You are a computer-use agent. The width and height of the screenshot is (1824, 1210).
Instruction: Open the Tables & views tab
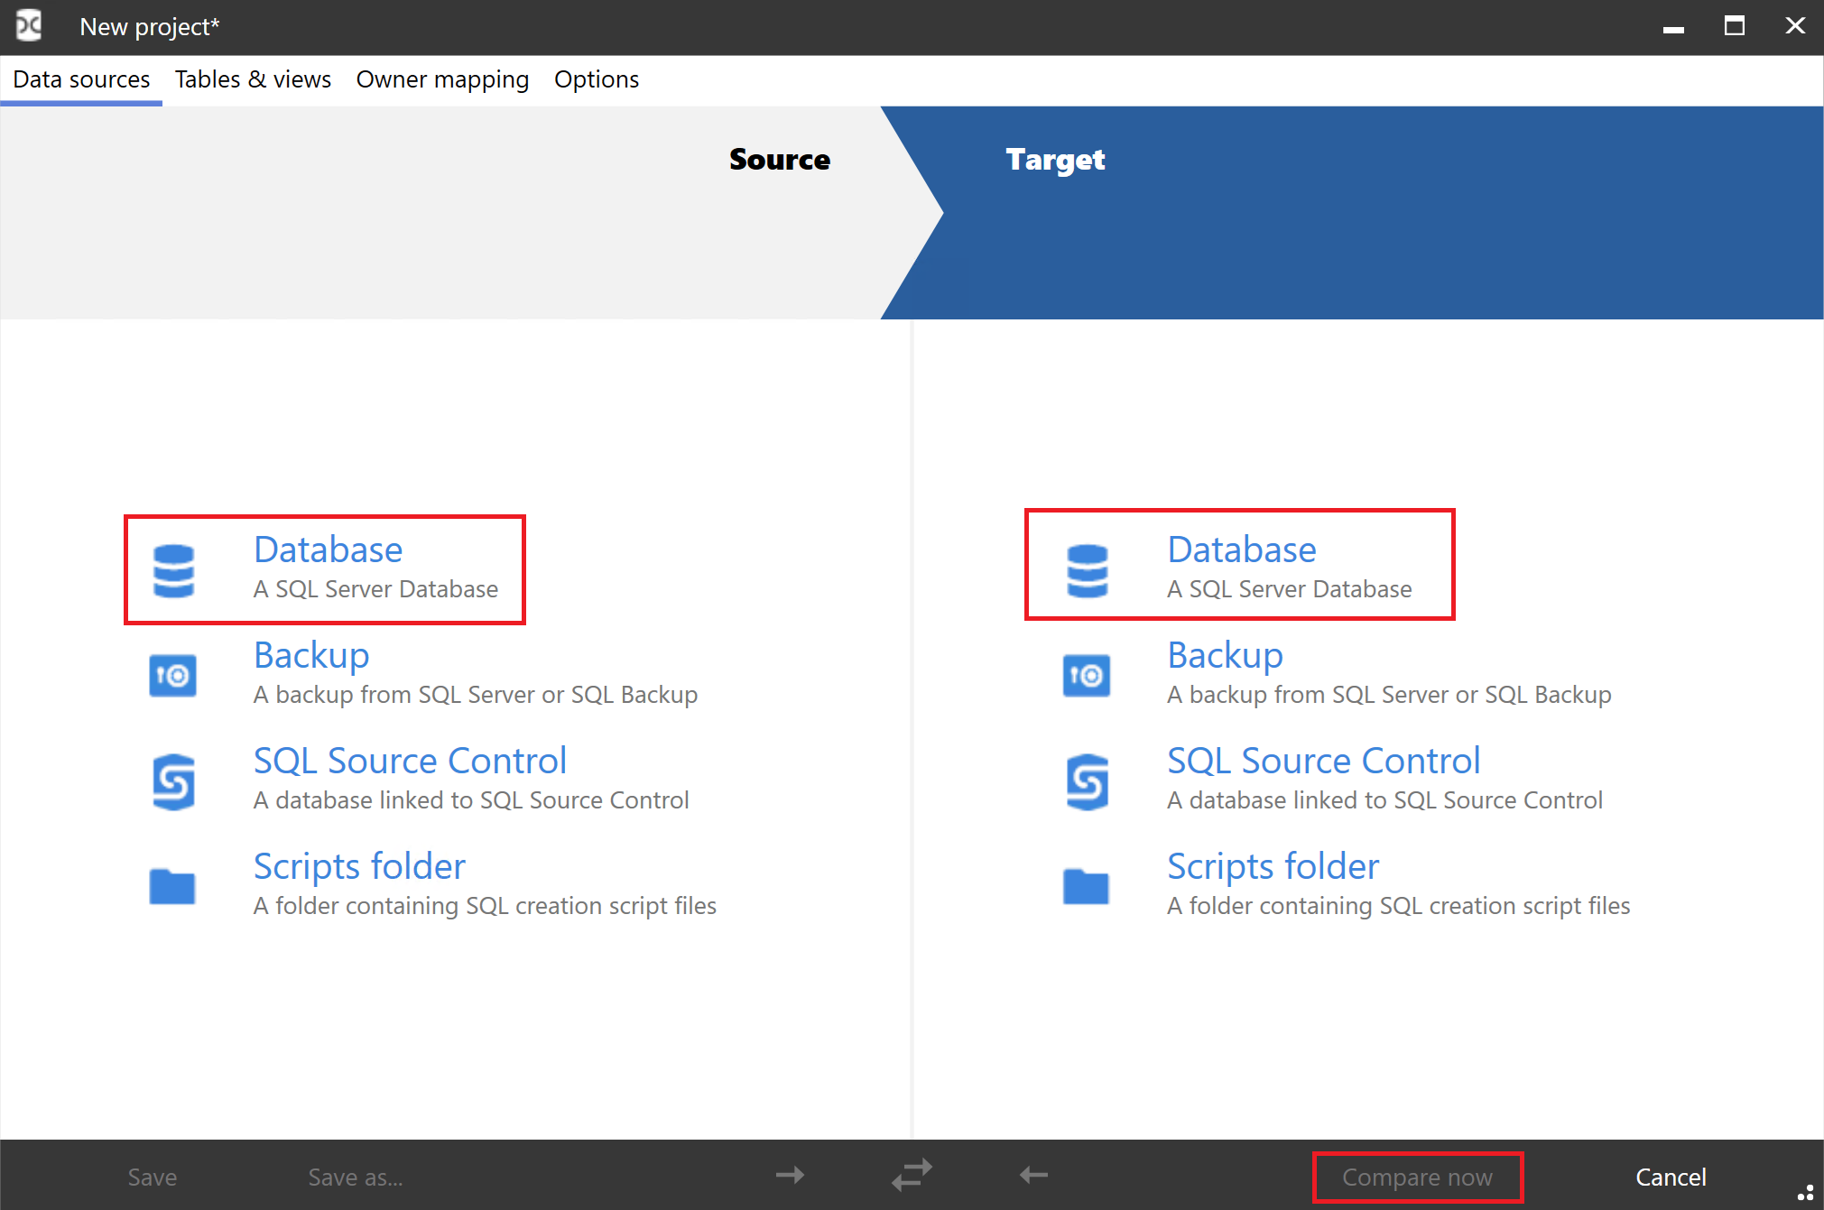[253, 79]
